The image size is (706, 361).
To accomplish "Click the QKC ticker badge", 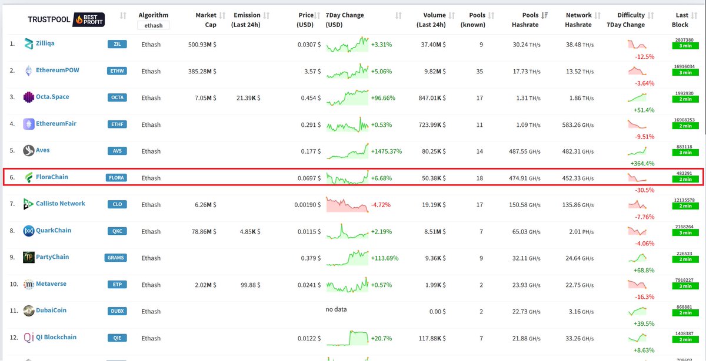I will point(117,231).
